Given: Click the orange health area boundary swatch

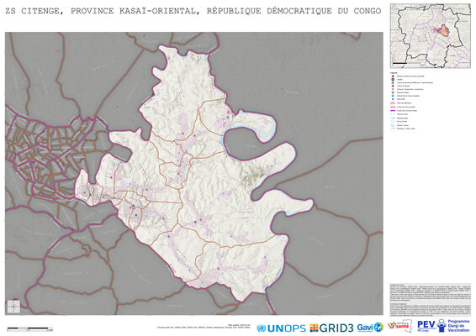Looking at the screenshot, I should (x=393, y=107).
